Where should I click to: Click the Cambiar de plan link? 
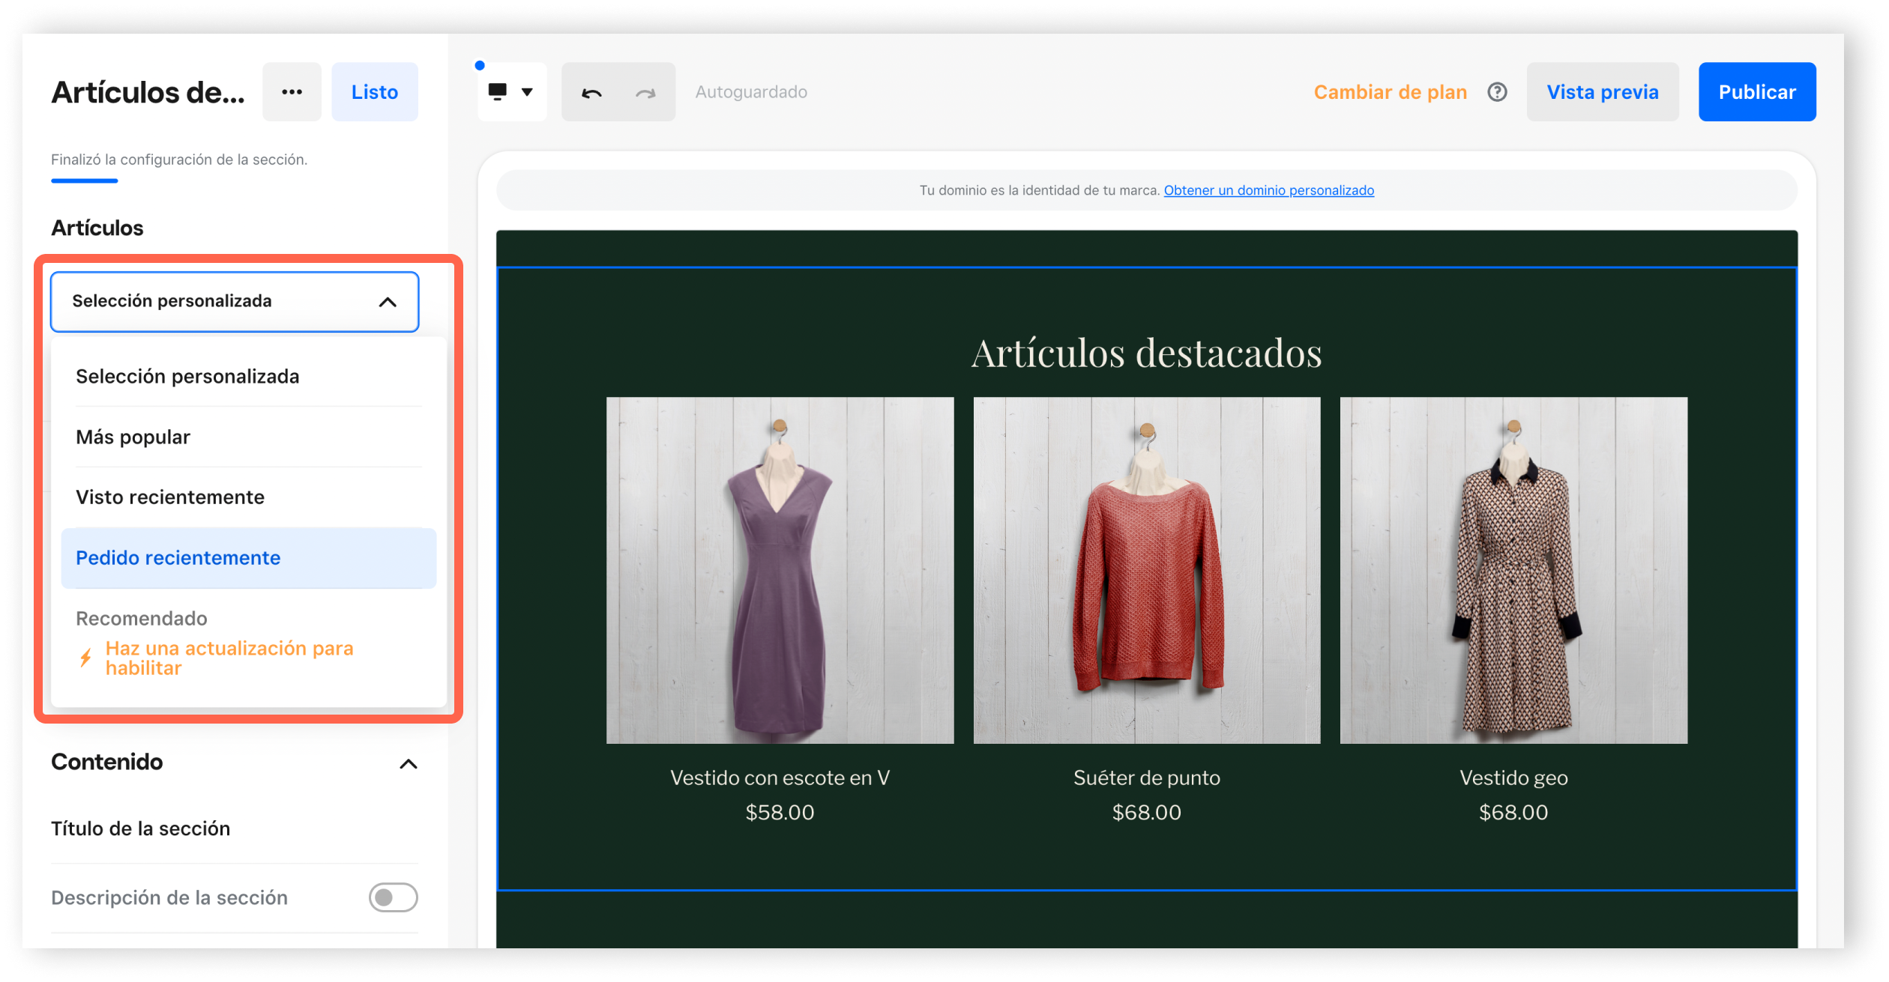(x=1390, y=92)
